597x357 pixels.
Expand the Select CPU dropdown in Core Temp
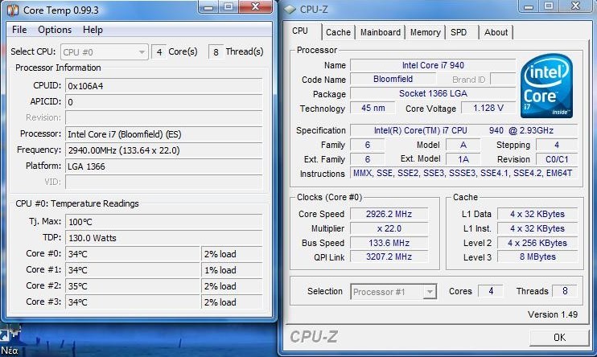[105, 52]
